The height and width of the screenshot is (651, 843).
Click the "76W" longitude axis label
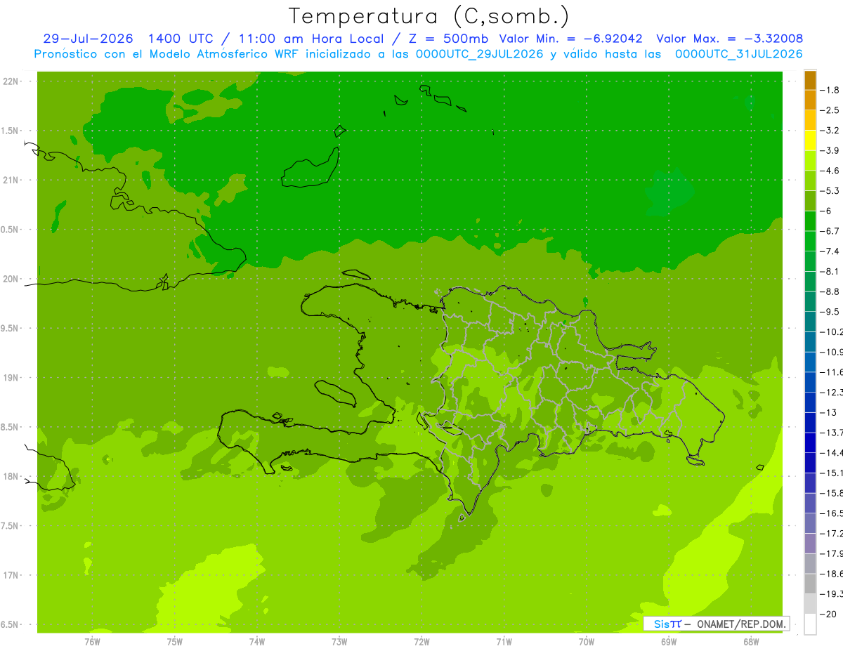point(92,642)
